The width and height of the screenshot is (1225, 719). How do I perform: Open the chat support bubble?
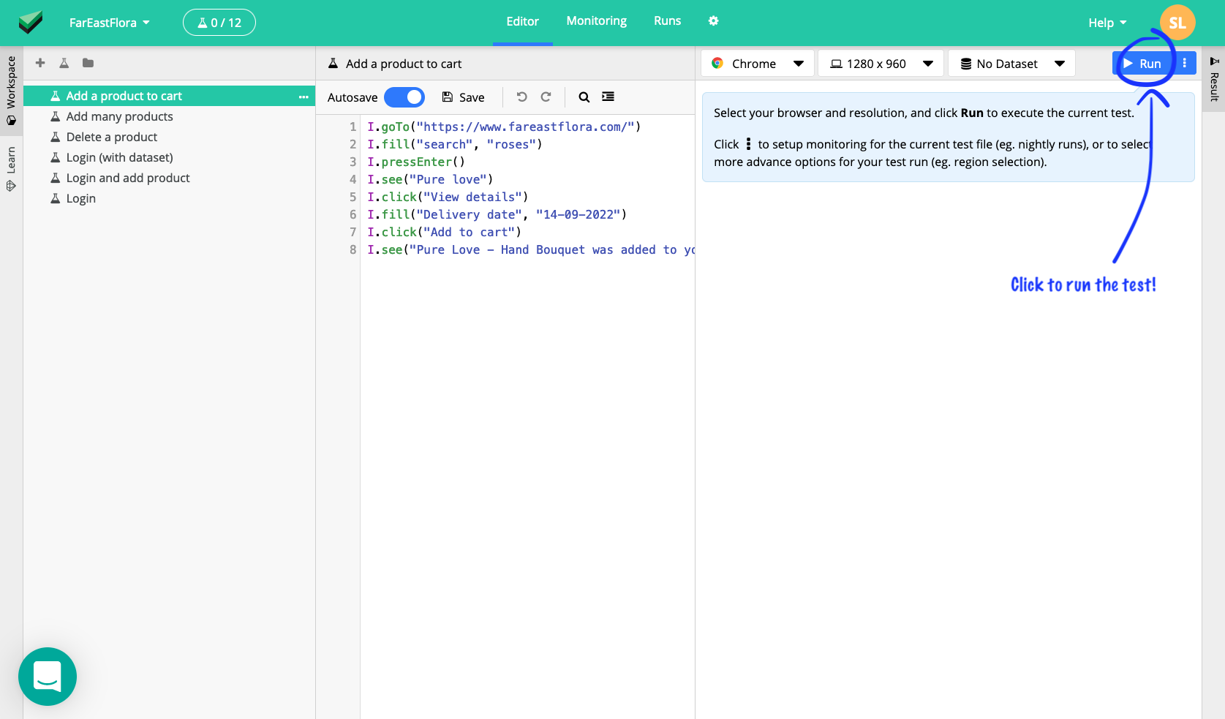[x=48, y=677]
